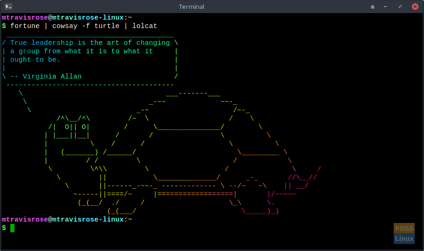Click the '-- Virginia Allan' attribution
This screenshot has height=251, width=424.
click(46, 76)
